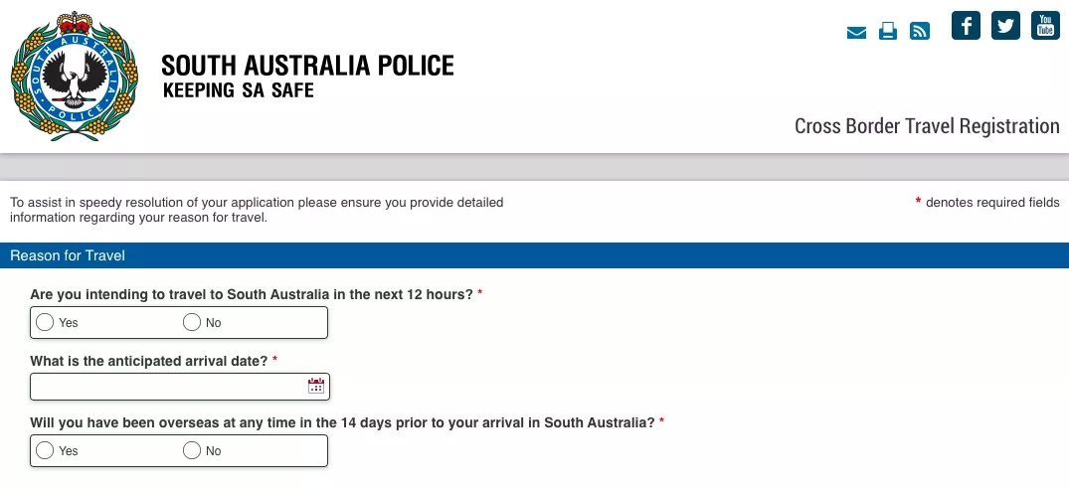Click the email envelope icon
Screen dimensions: 1069x490
tap(856, 32)
